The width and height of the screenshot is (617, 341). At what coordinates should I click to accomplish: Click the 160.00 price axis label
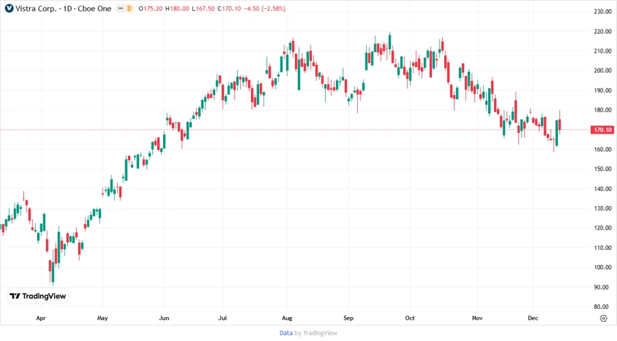tap(603, 149)
